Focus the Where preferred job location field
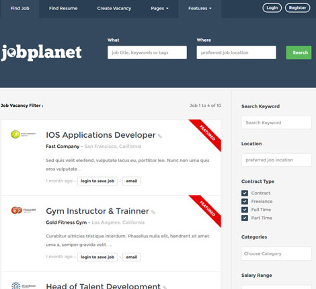This screenshot has width=316, height=289. coord(237,52)
